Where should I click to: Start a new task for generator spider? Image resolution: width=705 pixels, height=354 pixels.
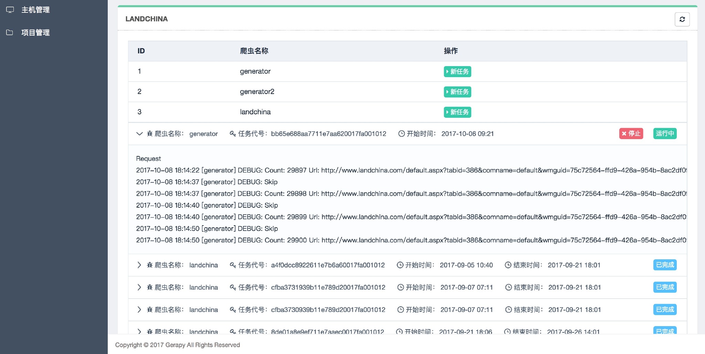click(x=457, y=72)
